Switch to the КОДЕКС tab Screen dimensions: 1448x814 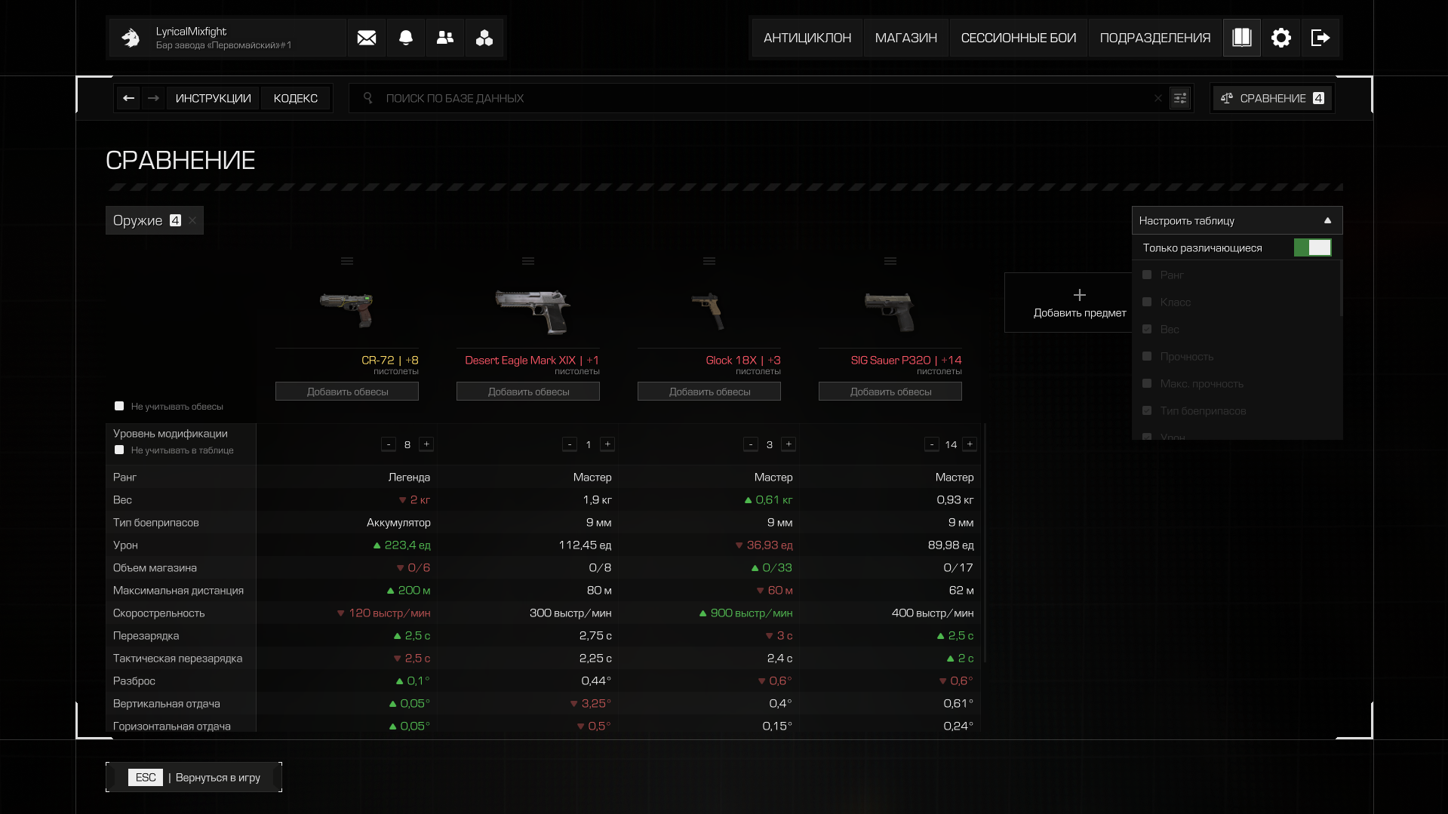(296, 98)
